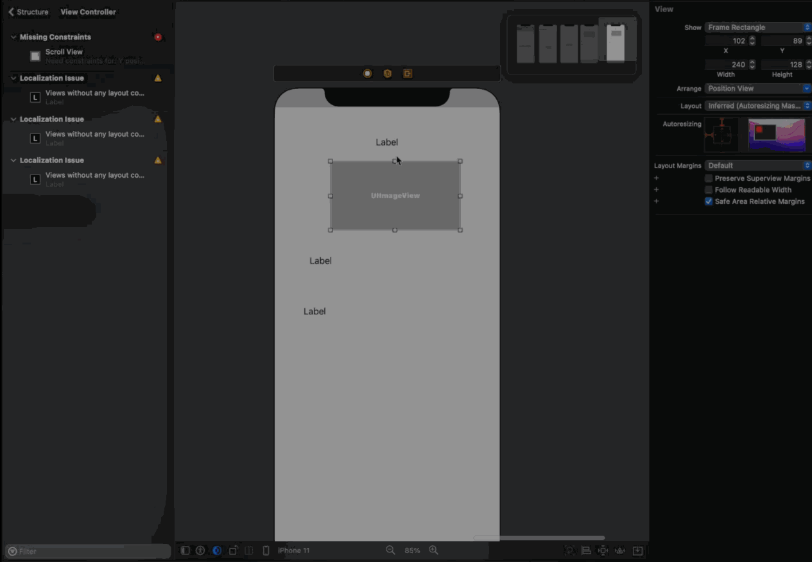Screen dimensions: 812x562
Task: Click warning triangle of third Localization Issue
Action: click(x=158, y=160)
